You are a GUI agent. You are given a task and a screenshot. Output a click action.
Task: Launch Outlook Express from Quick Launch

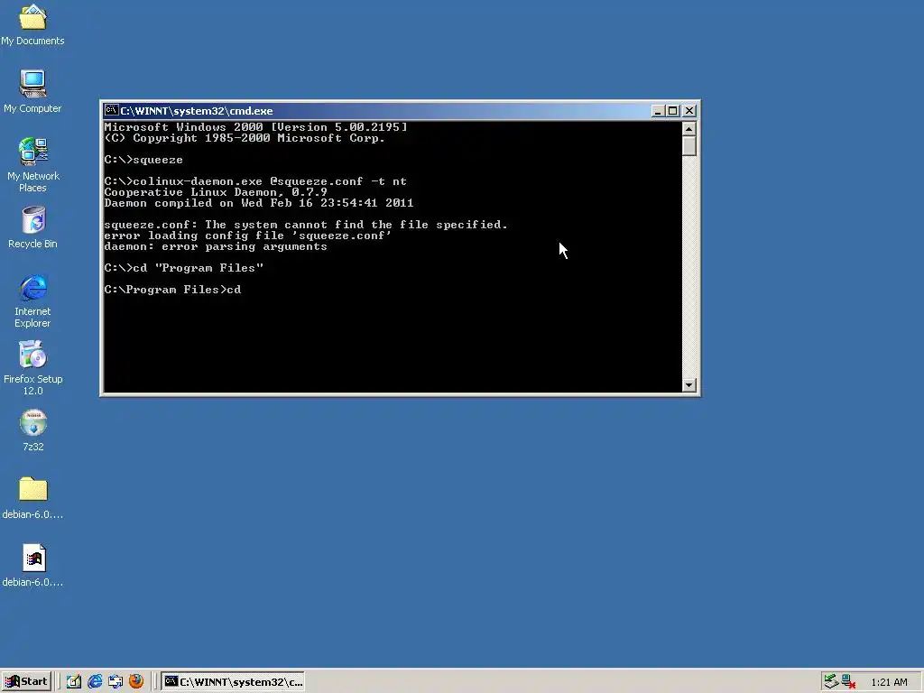(x=115, y=681)
